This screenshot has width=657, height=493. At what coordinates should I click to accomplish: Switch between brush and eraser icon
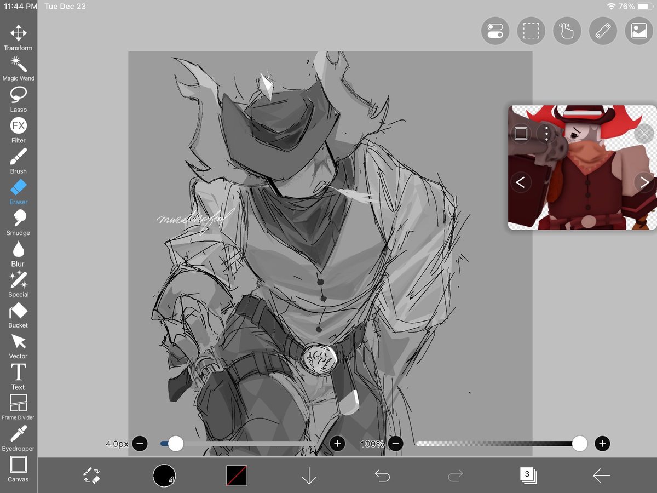coord(91,475)
